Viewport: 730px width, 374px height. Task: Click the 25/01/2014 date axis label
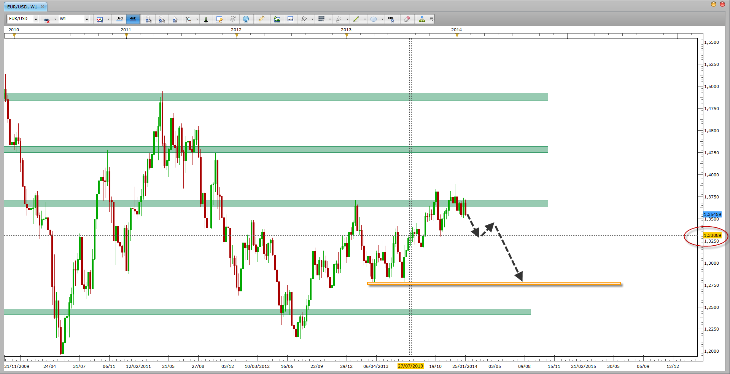click(x=465, y=366)
